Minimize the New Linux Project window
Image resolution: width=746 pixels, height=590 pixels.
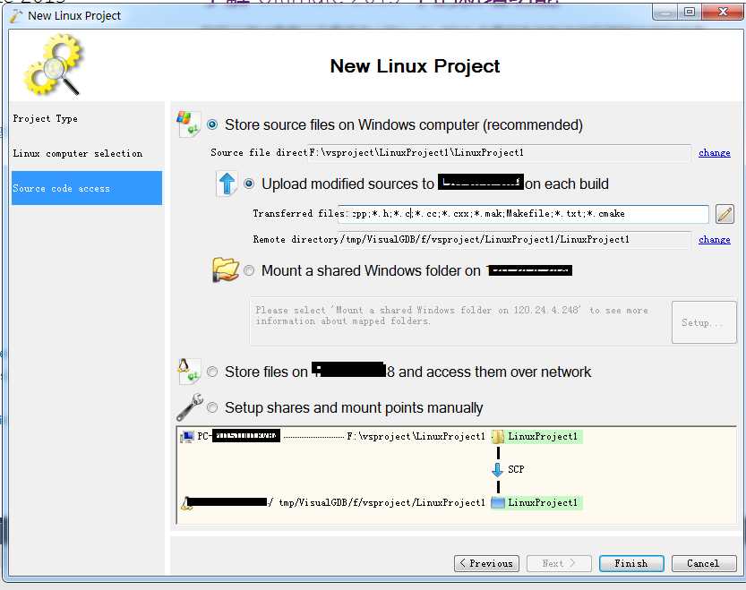665,12
